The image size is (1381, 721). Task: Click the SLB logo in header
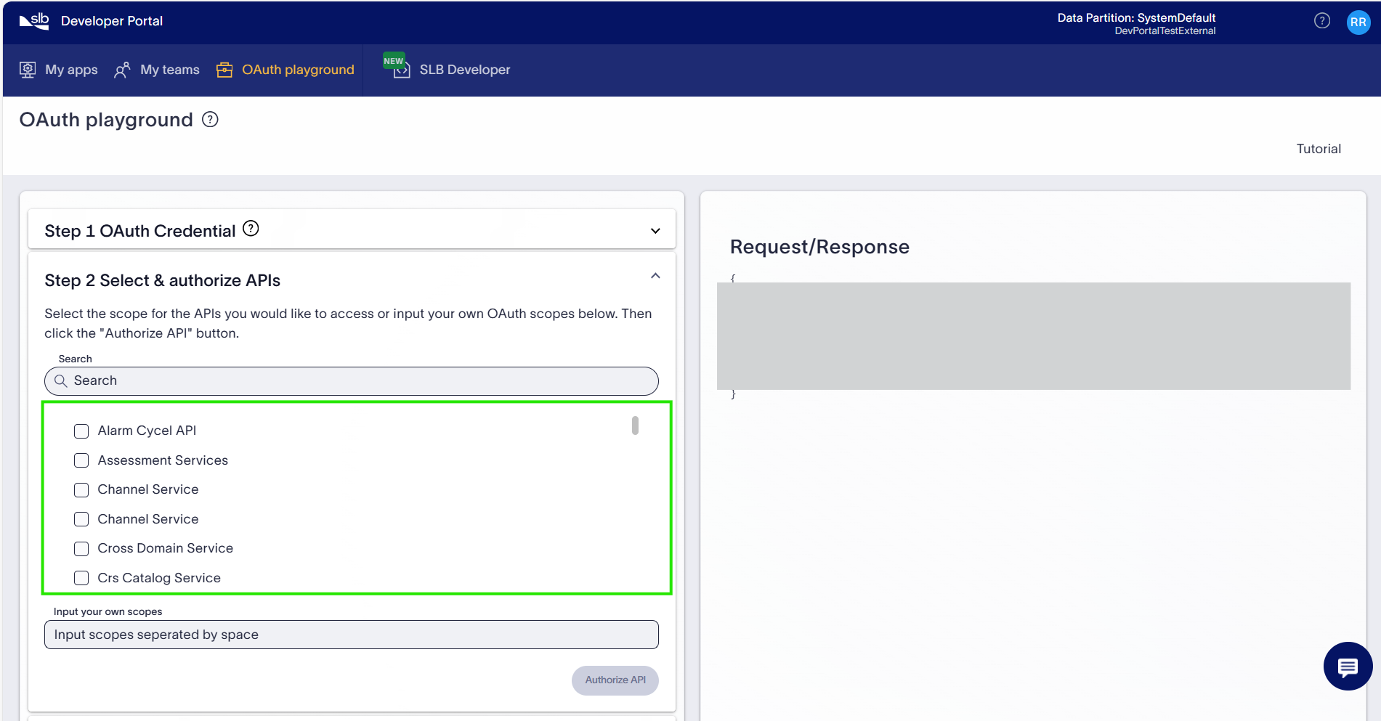[34, 21]
